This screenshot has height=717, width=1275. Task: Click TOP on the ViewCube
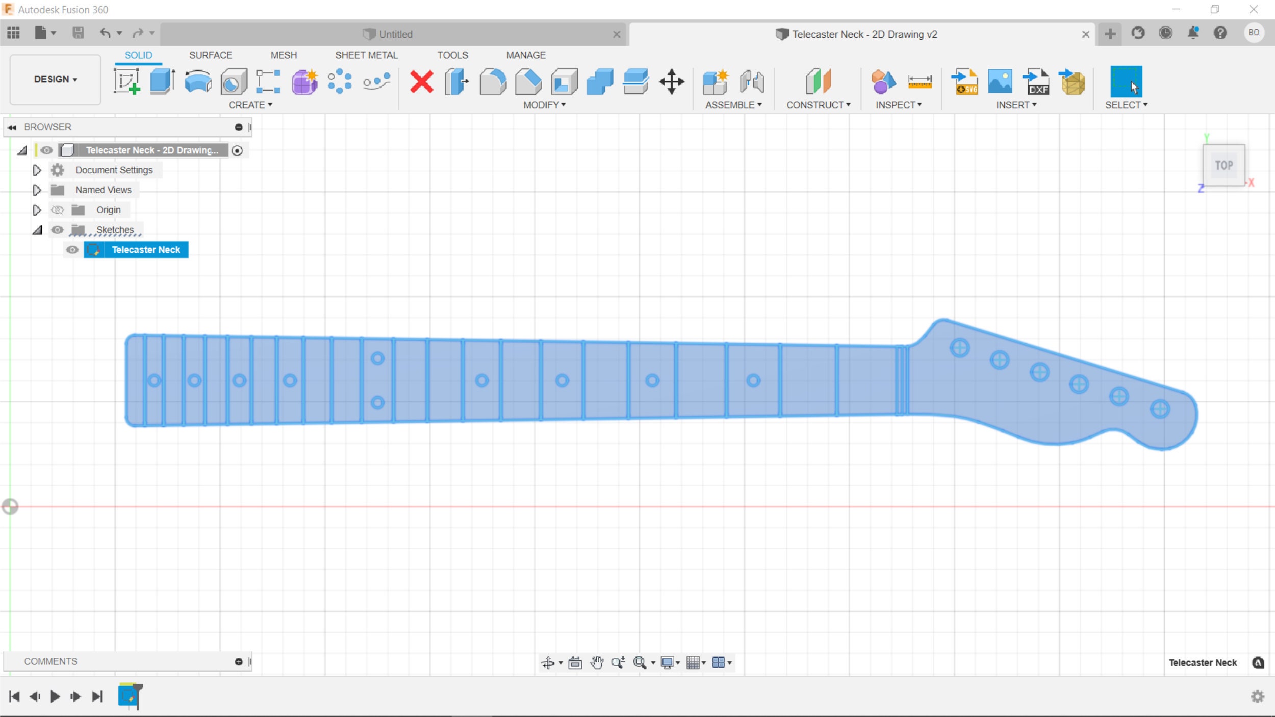coord(1223,165)
